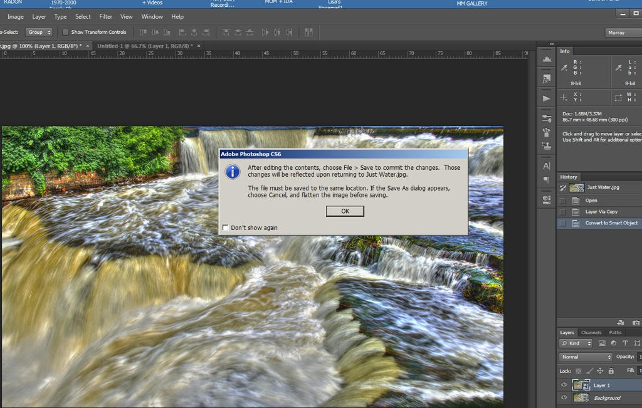Open the Character panel icon
Screen dimensions: 642x408
coord(547,166)
